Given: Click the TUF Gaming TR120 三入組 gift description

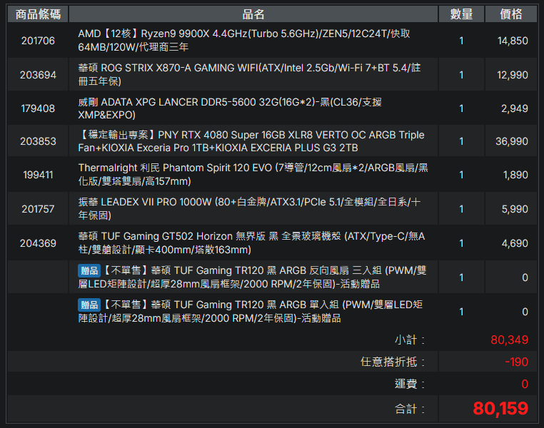Looking at the screenshot, I should 252,277.
